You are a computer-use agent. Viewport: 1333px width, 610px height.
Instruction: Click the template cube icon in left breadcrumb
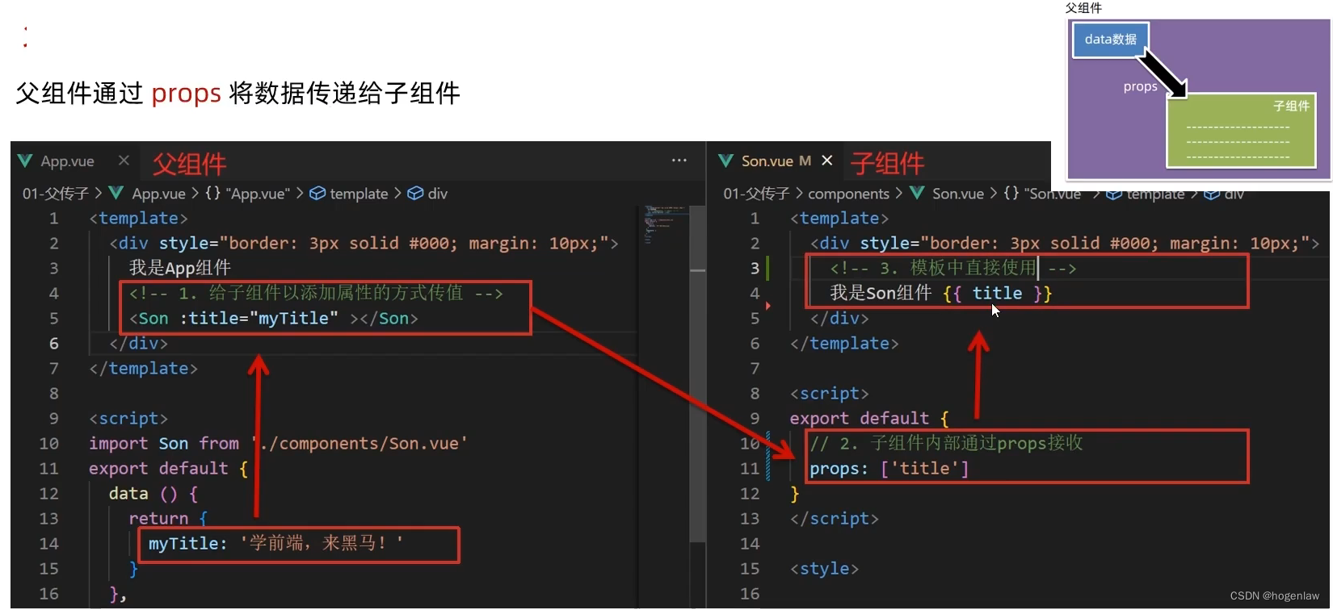[x=317, y=194]
